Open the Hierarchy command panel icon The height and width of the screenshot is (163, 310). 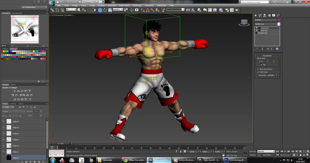coord(265,15)
